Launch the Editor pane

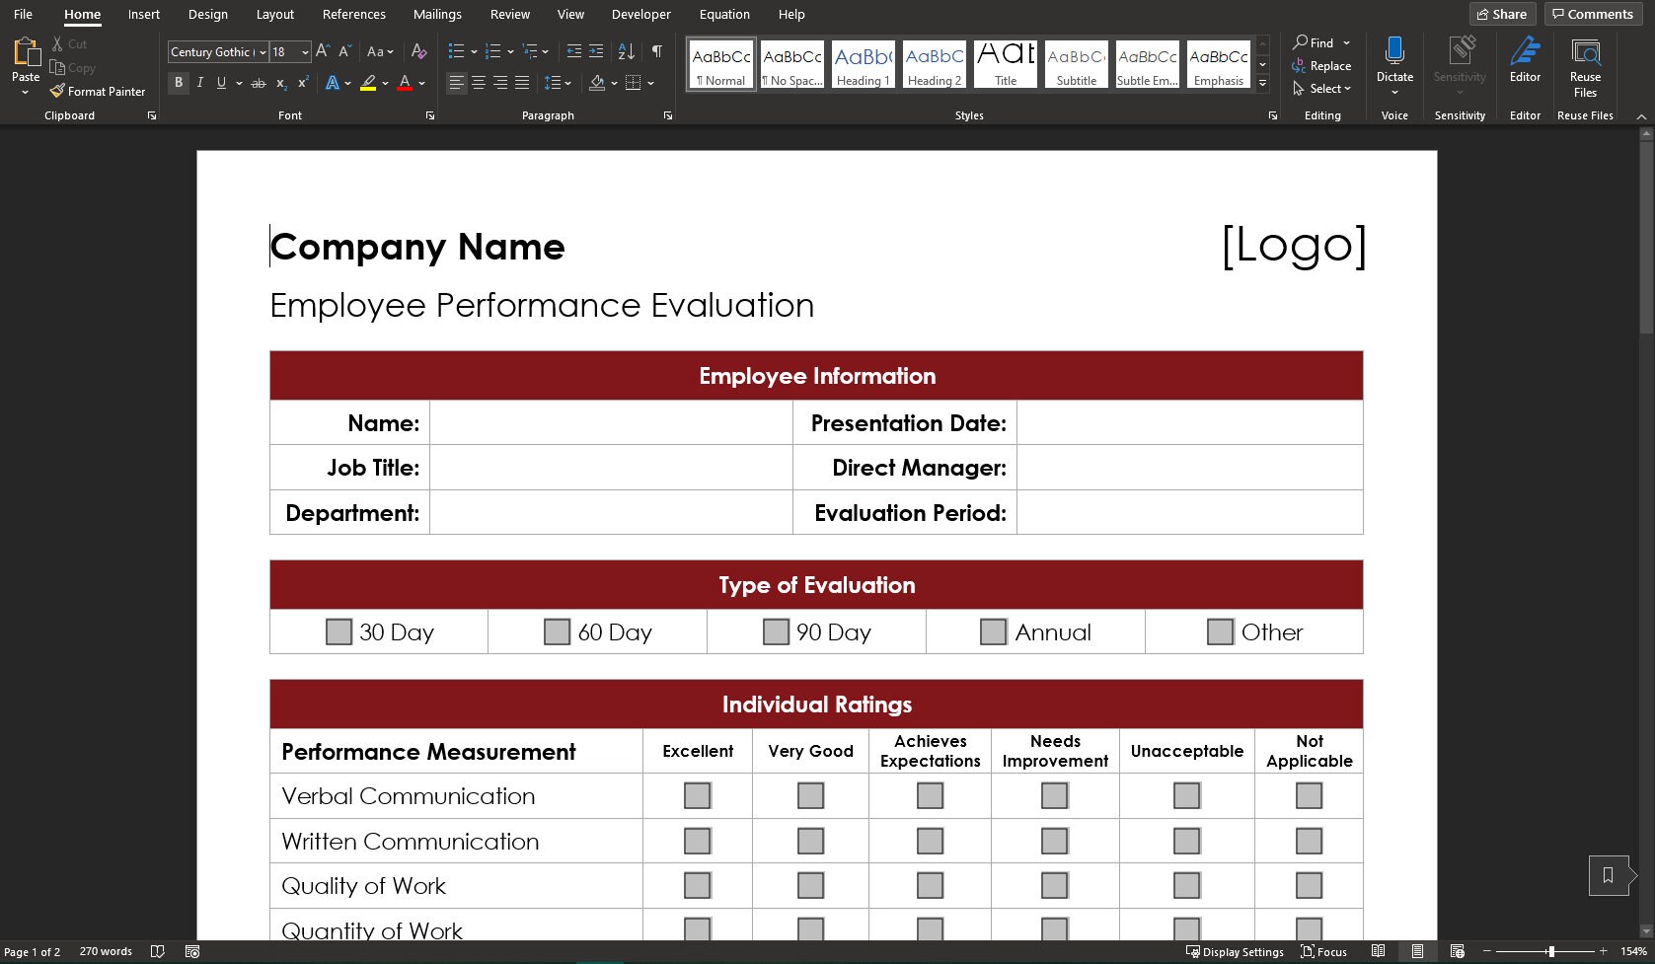point(1525,59)
